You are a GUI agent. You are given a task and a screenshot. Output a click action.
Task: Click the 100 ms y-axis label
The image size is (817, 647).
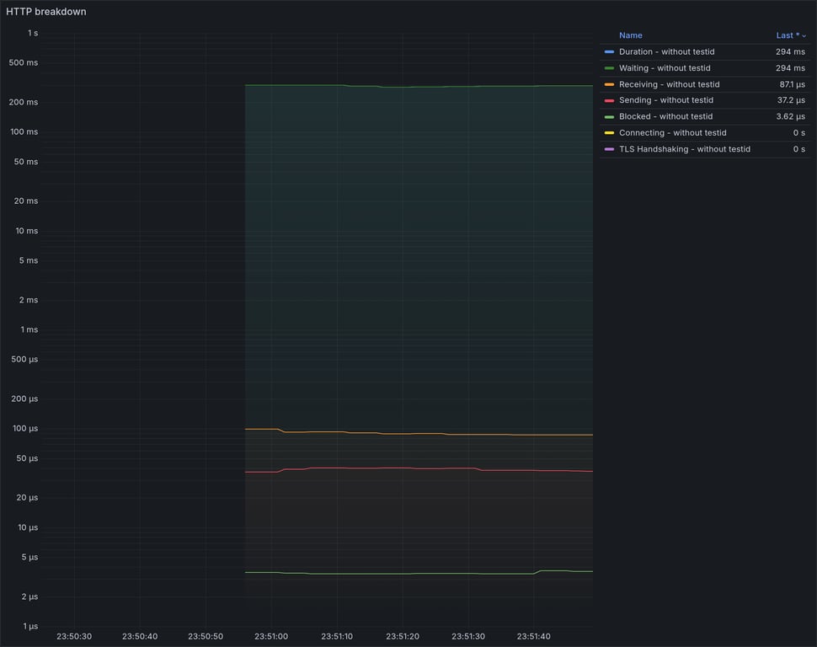[24, 131]
